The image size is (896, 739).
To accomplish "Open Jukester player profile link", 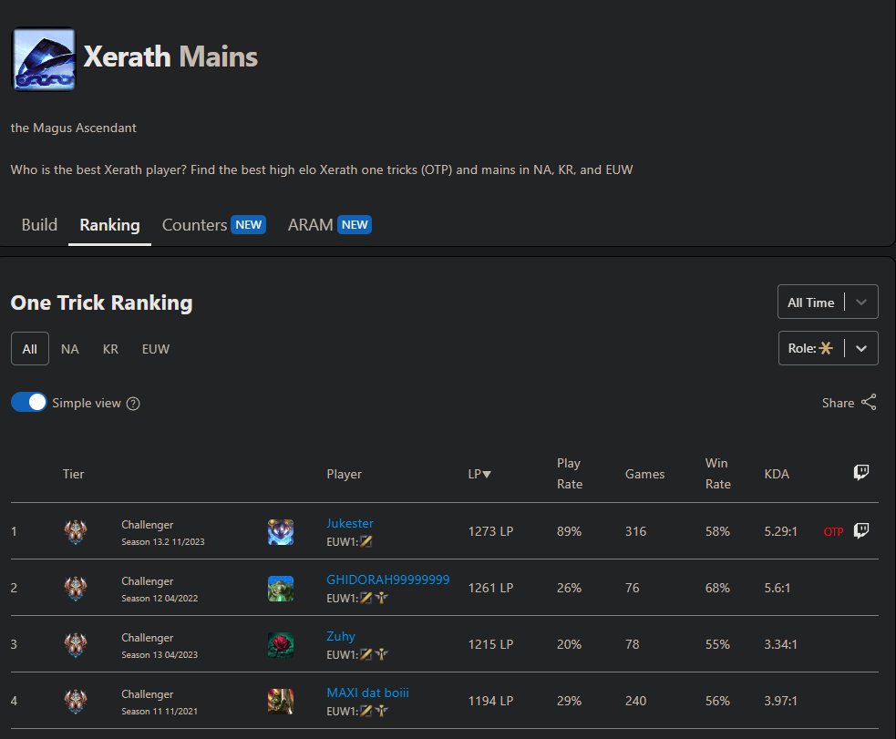I will 350,523.
